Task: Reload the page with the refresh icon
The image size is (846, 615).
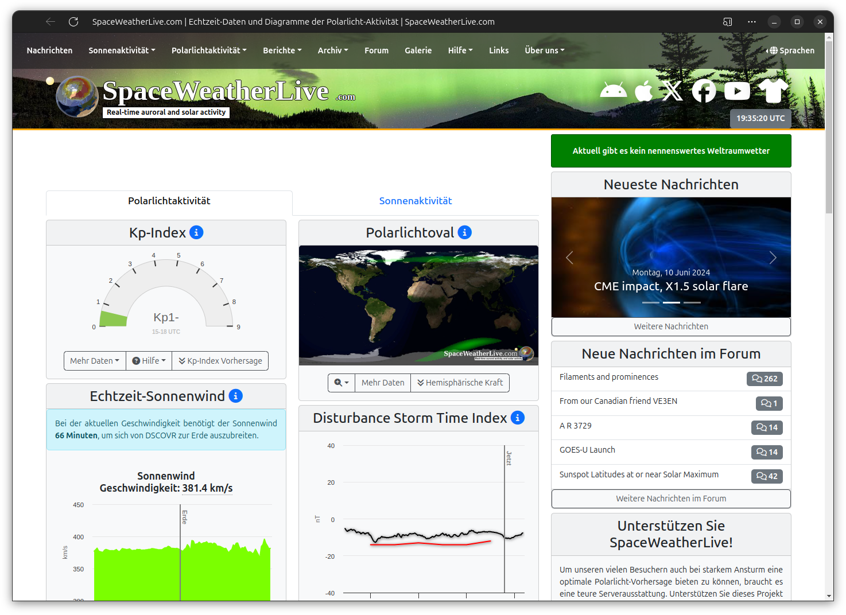Action: tap(73, 22)
